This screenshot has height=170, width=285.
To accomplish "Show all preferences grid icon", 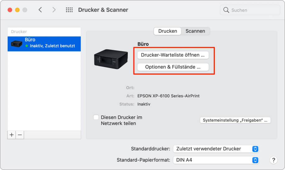I will coord(69,10).
